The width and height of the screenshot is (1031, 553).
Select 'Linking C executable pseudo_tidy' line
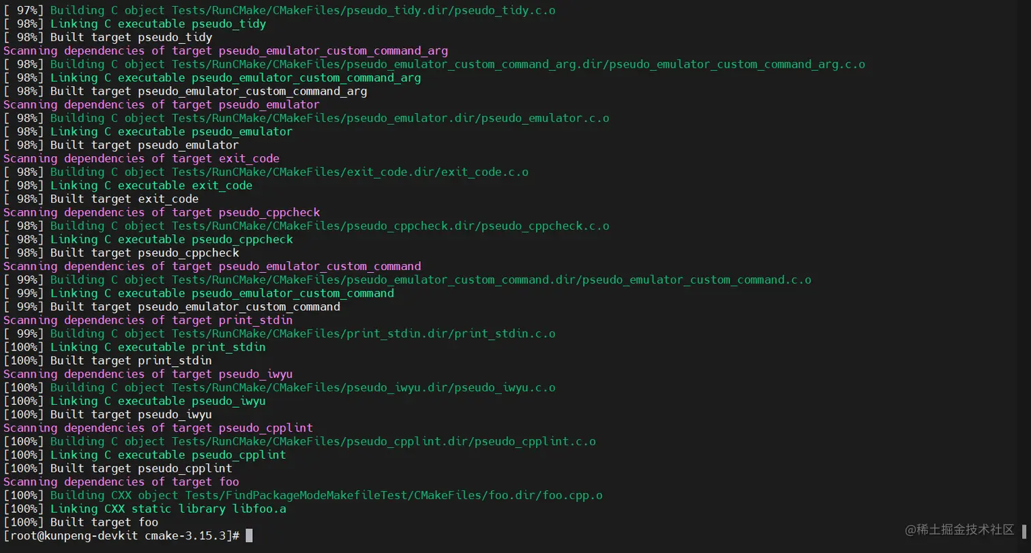tap(135, 24)
